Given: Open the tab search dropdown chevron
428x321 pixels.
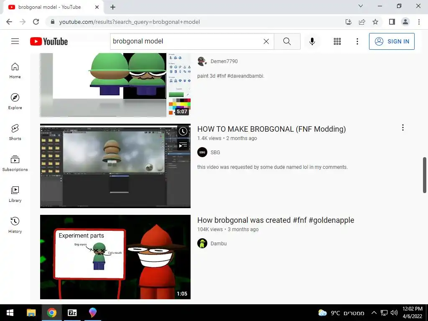Looking at the screenshot, I should pyautogui.click(x=361, y=6).
